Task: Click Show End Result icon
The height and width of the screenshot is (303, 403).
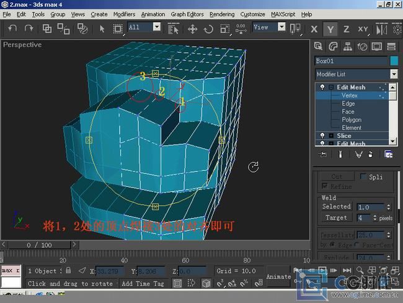Action: tap(340, 154)
